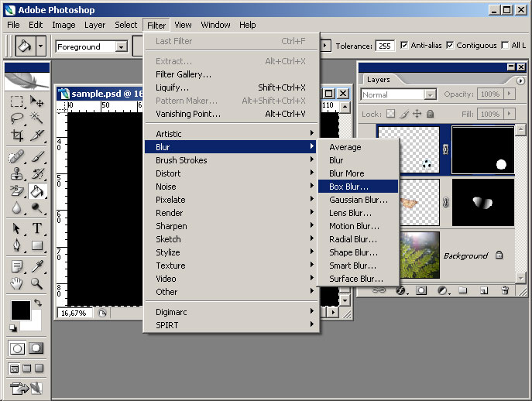Select the History Brush tool
This screenshot has height=401, width=532.
(36, 173)
